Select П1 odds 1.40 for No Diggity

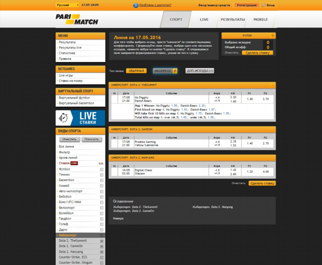click(x=250, y=99)
